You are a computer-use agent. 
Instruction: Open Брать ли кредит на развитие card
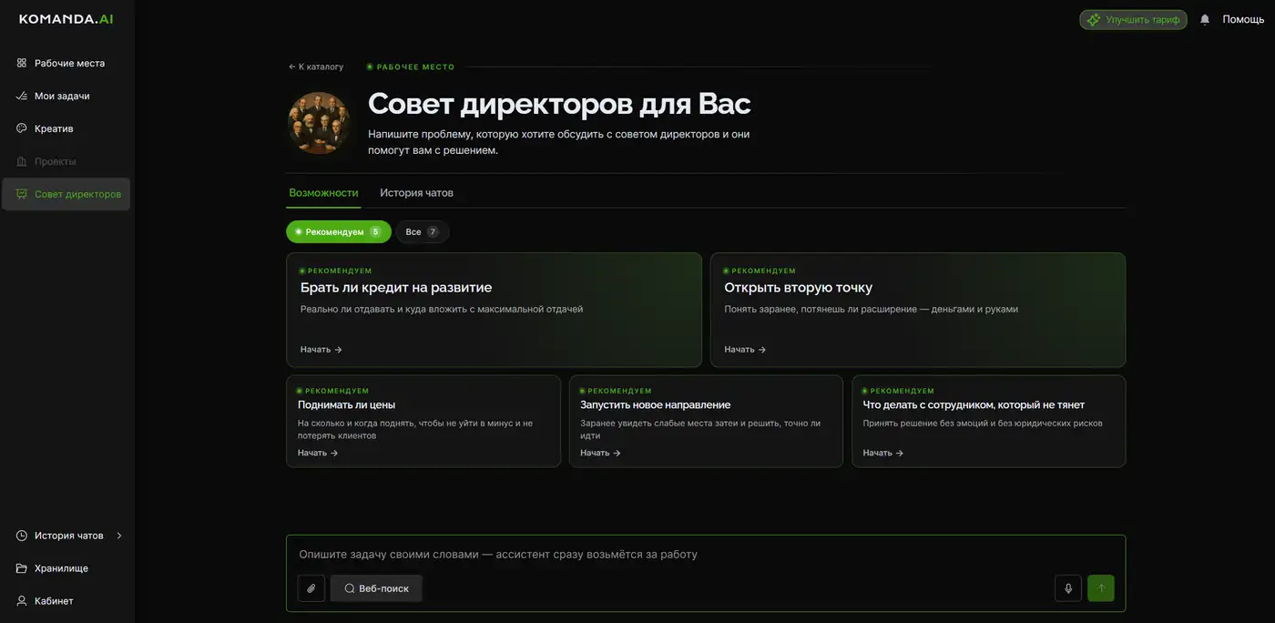[x=494, y=310]
